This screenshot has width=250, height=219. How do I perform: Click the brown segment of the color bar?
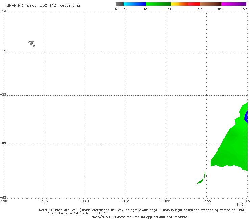[x=210, y=4]
